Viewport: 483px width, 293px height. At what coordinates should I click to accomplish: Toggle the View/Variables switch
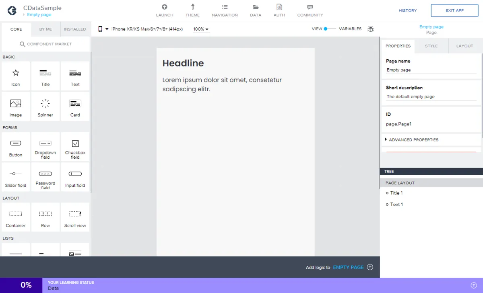[330, 29]
